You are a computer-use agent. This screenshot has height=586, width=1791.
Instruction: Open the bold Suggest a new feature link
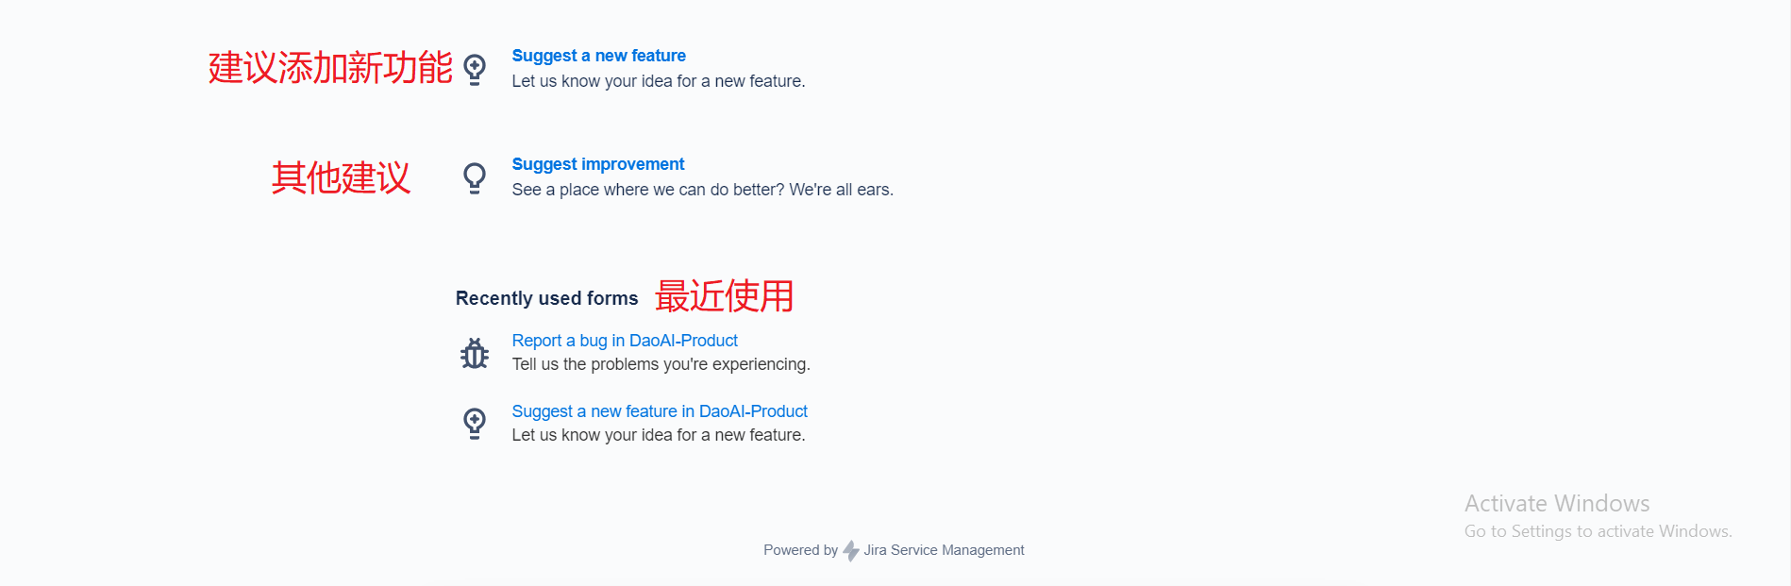pyautogui.click(x=598, y=56)
